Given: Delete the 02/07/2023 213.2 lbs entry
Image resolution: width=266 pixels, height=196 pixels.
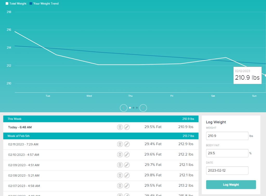Looking at the screenshot, I should (x=120, y=186).
